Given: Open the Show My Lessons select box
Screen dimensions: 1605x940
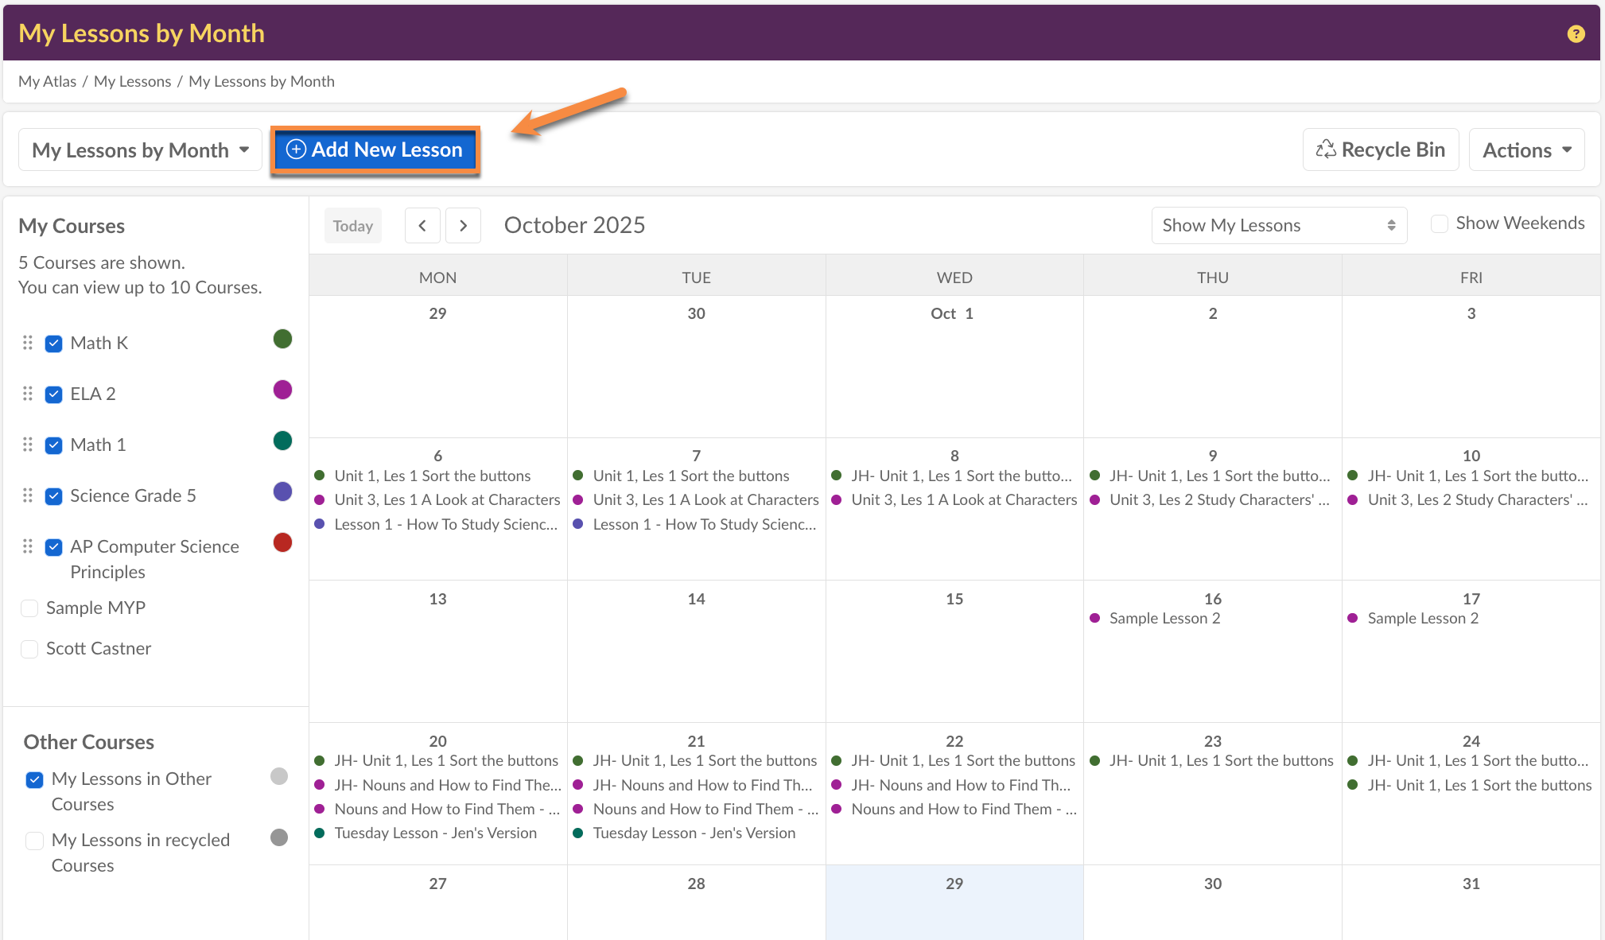Looking at the screenshot, I should (1278, 226).
